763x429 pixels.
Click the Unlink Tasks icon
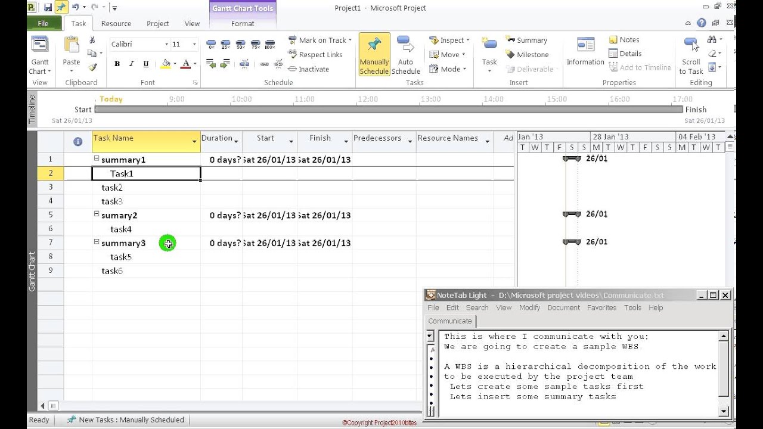point(279,64)
